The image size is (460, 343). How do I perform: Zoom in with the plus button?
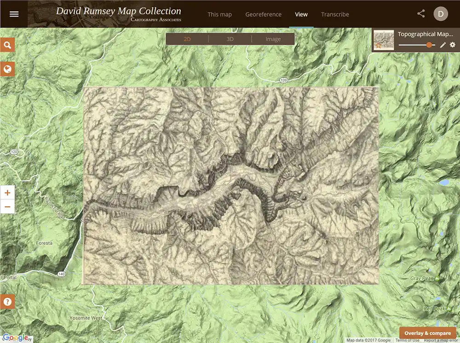[7, 193]
